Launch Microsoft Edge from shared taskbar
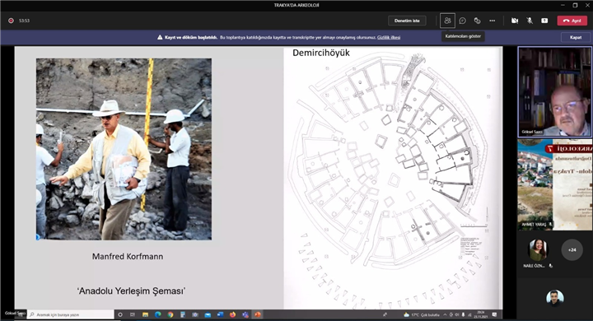 click(x=157, y=314)
